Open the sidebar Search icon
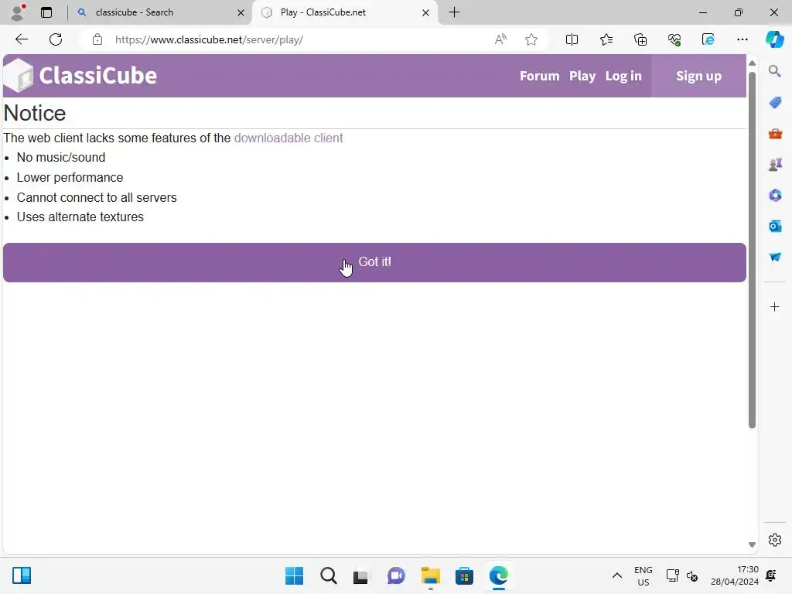792x594 pixels. 775,71
